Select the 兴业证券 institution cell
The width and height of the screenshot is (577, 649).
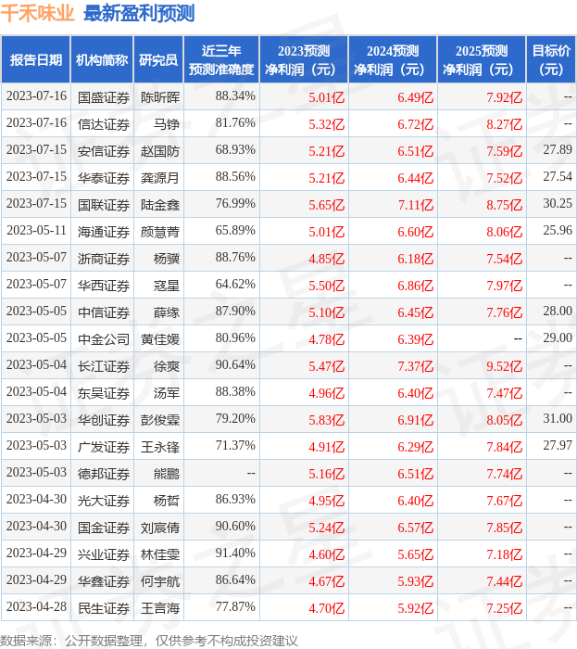click(x=104, y=555)
